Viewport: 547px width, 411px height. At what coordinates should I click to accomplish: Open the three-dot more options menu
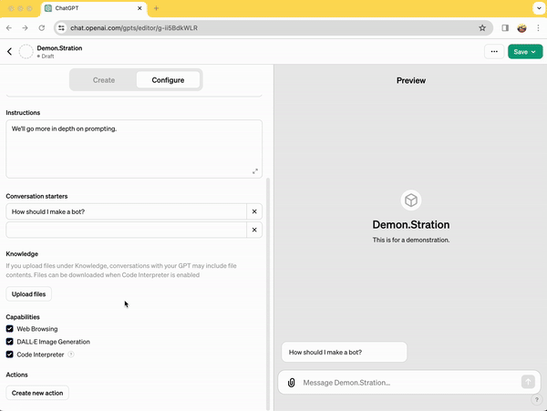(x=494, y=52)
